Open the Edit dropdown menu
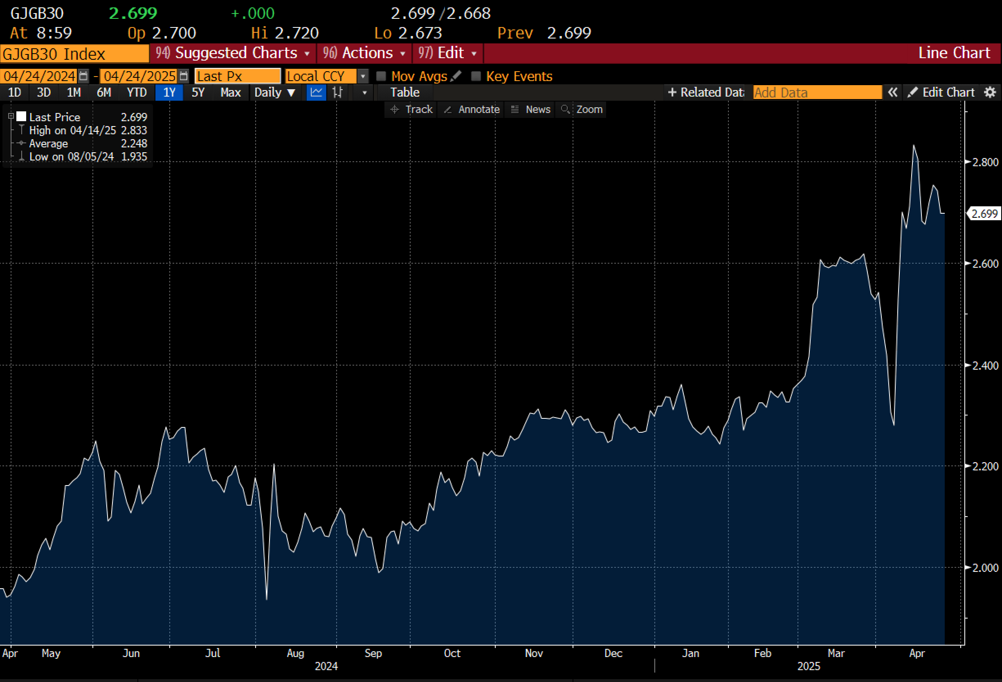This screenshot has width=1002, height=682. coord(447,53)
